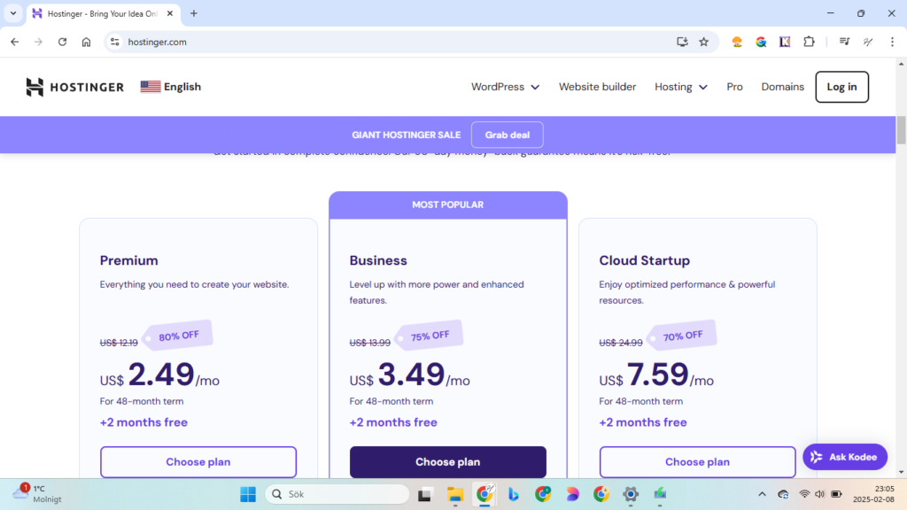Click the page vertical scrollbar thumb
The height and width of the screenshot is (510, 907).
[x=901, y=130]
